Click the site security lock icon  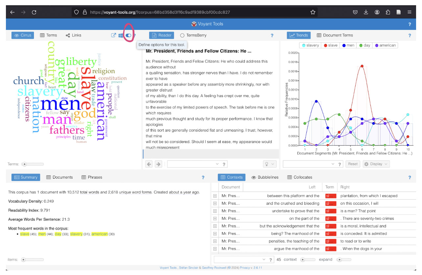(x=85, y=12)
